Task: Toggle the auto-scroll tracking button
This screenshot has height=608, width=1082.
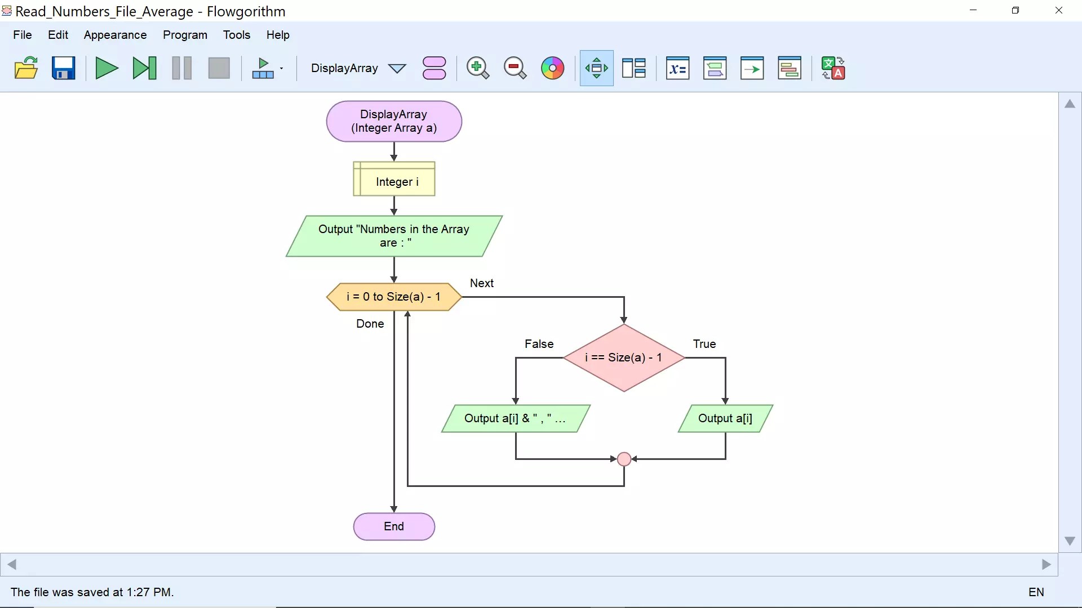Action: pos(596,68)
